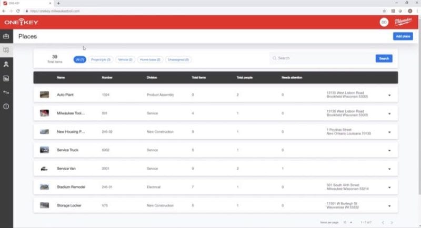
Task: Click the Add place button
Action: coord(403,36)
